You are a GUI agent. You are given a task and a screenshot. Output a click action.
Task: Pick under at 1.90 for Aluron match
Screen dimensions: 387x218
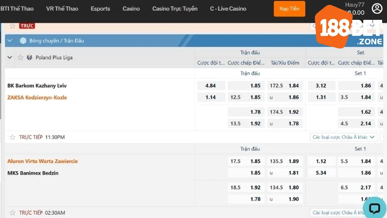tap(285, 199)
